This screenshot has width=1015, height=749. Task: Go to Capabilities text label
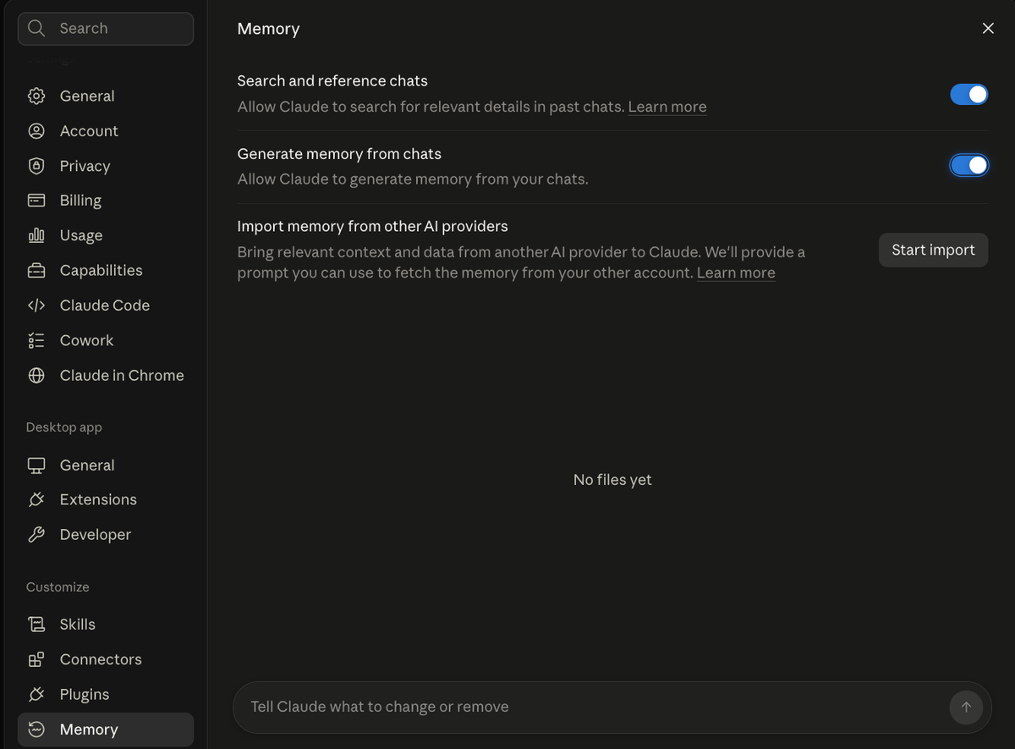click(x=101, y=271)
